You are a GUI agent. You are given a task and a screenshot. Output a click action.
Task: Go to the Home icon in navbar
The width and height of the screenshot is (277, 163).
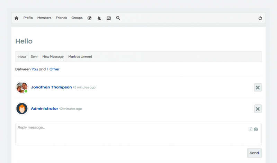pyautogui.click(x=16, y=18)
